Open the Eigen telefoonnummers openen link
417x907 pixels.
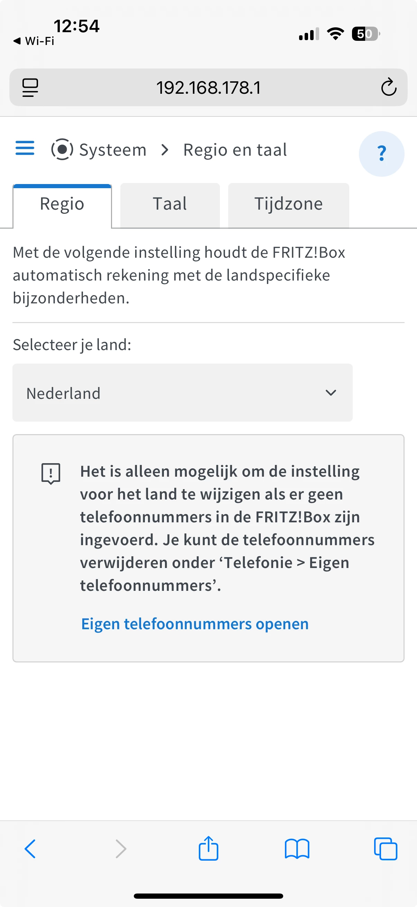click(195, 624)
